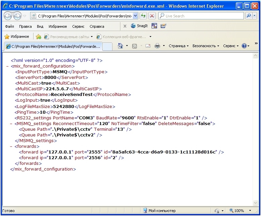Screen dimensions: 261x216
Task: Click the Refresh page icon
Action: 144,16
